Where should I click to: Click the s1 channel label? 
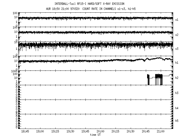[177, 19]
